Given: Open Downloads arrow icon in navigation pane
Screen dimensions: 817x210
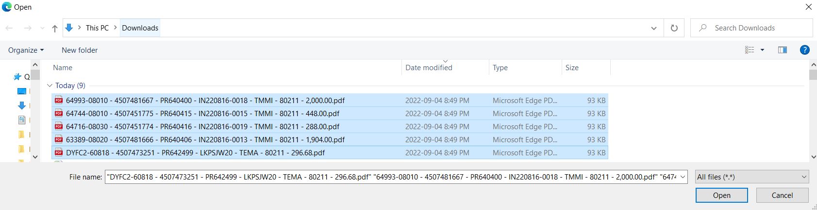Looking at the screenshot, I should click(x=21, y=105).
